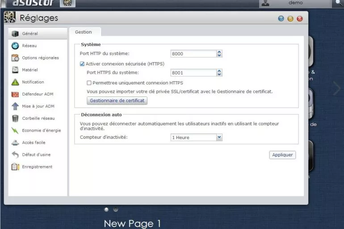This screenshot has width=344, height=229.
Task: Increase the Port HTTP du système value
Action: point(219,52)
